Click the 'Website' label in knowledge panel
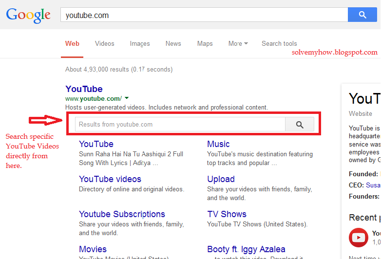Viewport: 381px width, 259px height. click(x=361, y=113)
